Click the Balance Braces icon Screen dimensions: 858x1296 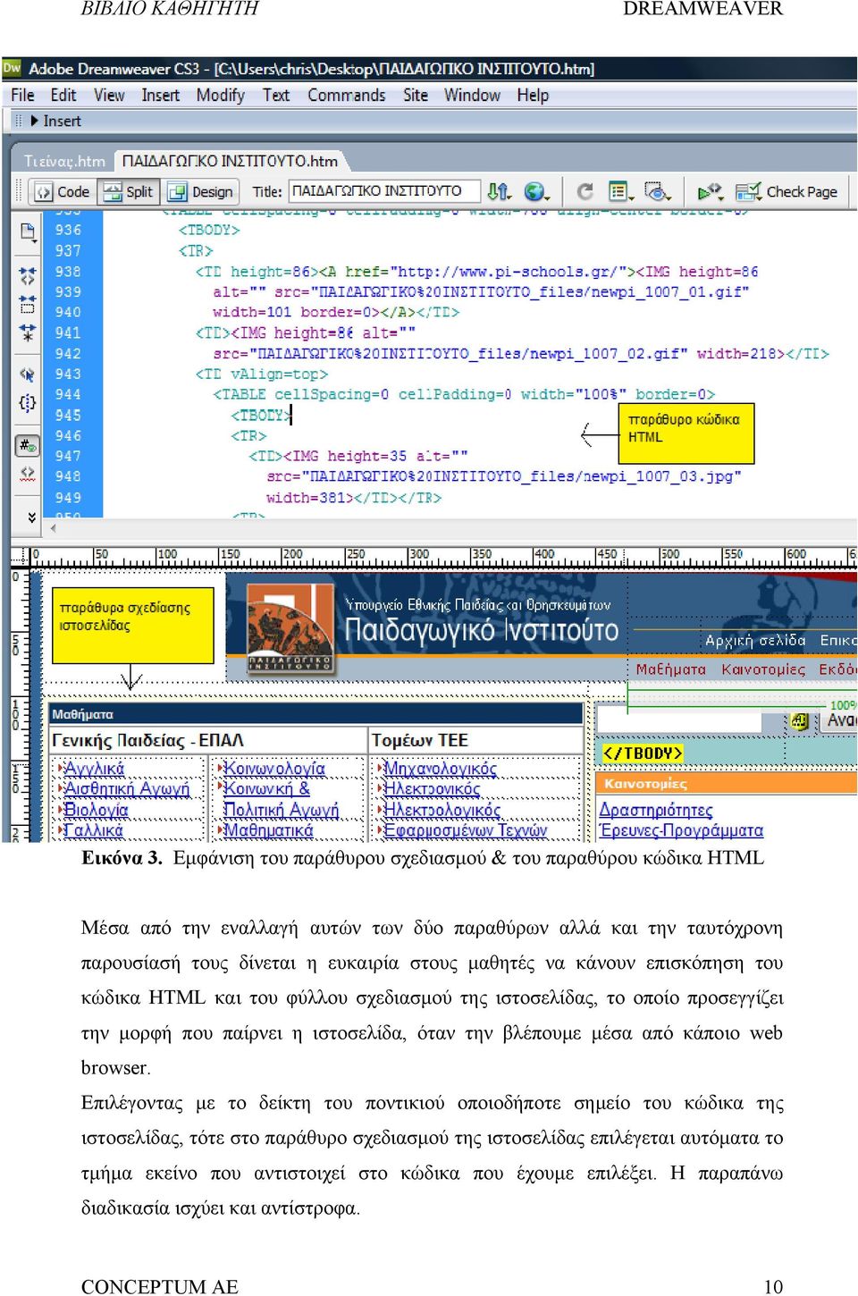(28, 403)
